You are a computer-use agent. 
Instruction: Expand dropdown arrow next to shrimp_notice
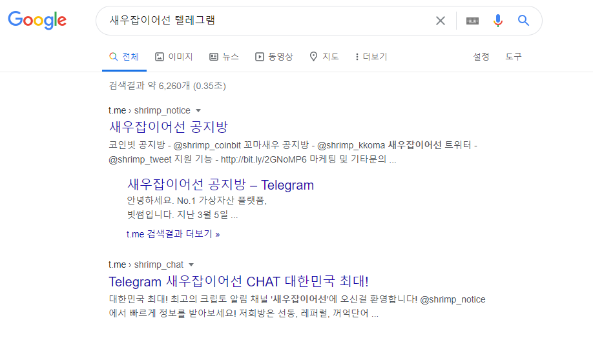(198, 111)
